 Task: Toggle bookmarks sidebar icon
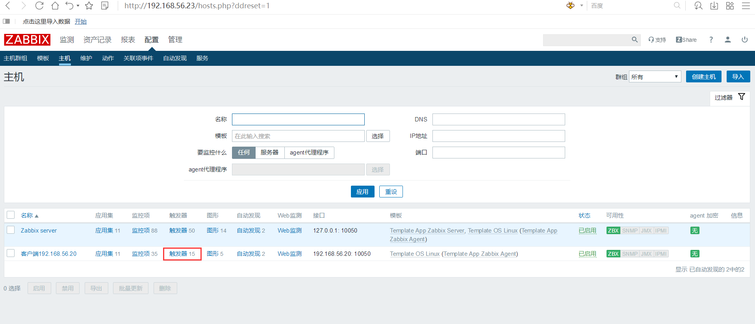[x=6, y=21]
